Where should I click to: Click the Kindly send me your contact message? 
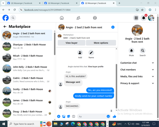(x=93, y=96)
